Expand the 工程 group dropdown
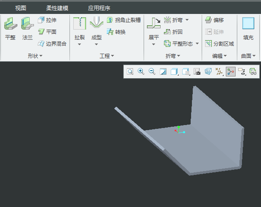This screenshot has width=261, height=207. click(x=107, y=56)
